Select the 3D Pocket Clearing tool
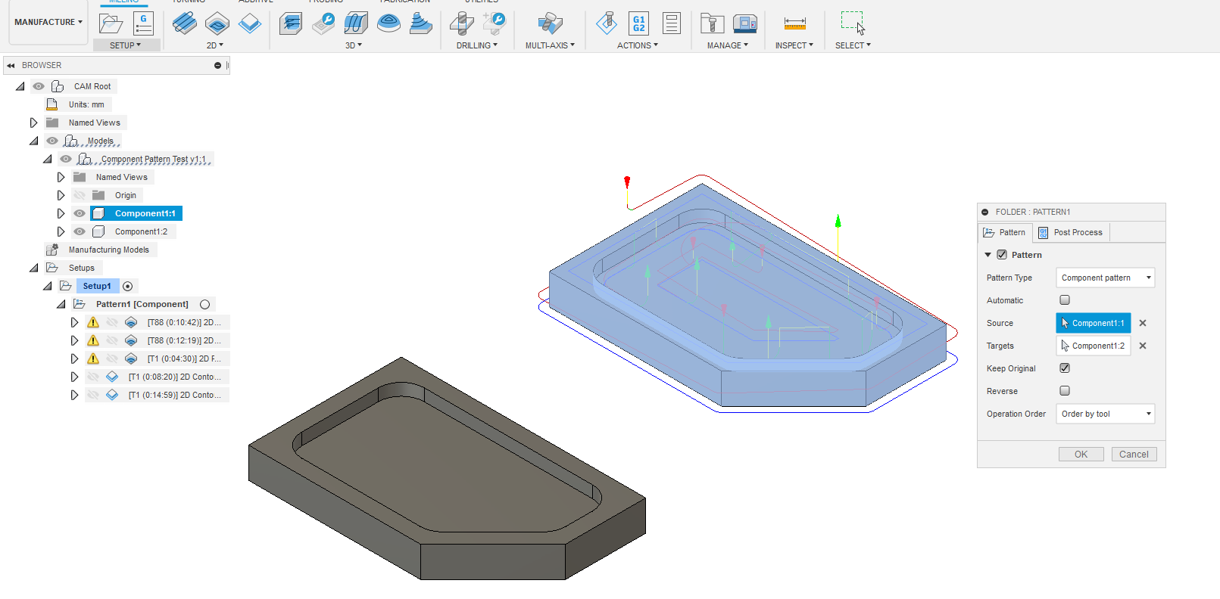Image resolution: width=1220 pixels, height=599 pixels. tap(324, 23)
